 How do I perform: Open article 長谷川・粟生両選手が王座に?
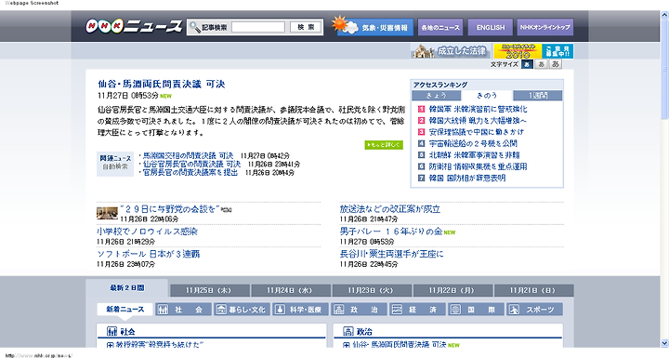click(392, 254)
